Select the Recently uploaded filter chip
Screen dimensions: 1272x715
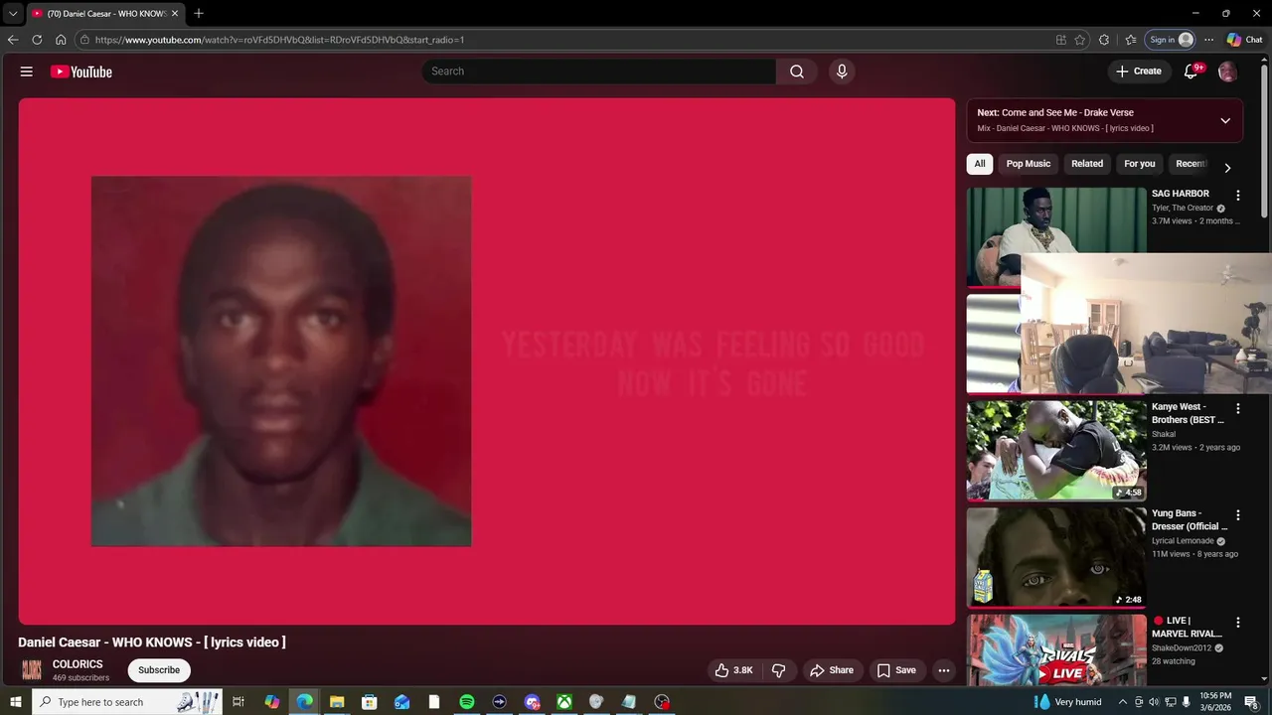pyautogui.click(x=1191, y=164)
